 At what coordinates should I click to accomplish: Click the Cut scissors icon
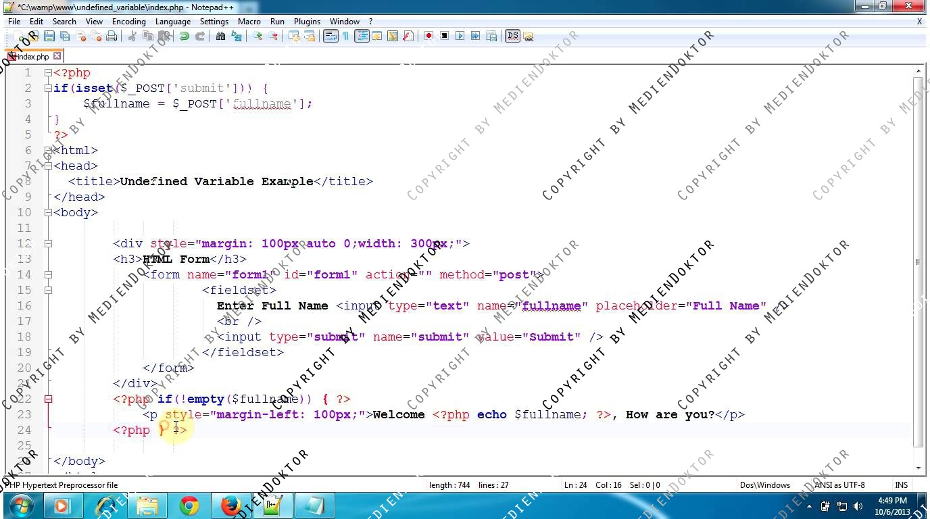132,36
